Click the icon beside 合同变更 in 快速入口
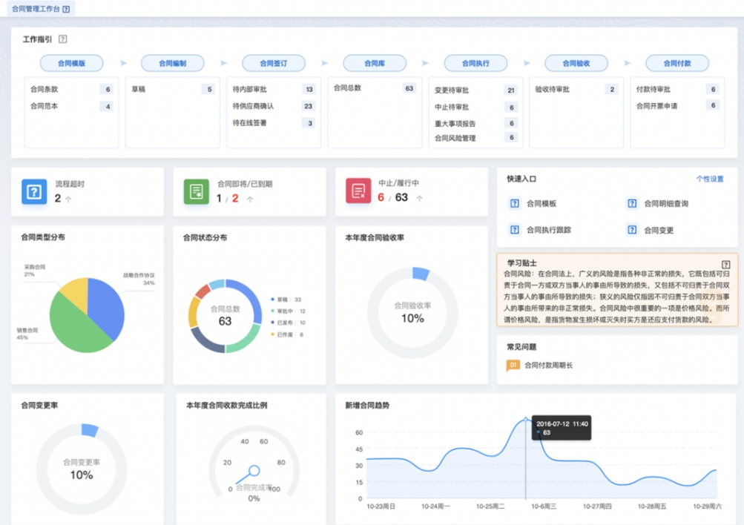The image size is (744, 525). pyautogui.click(x=632, y=230)
